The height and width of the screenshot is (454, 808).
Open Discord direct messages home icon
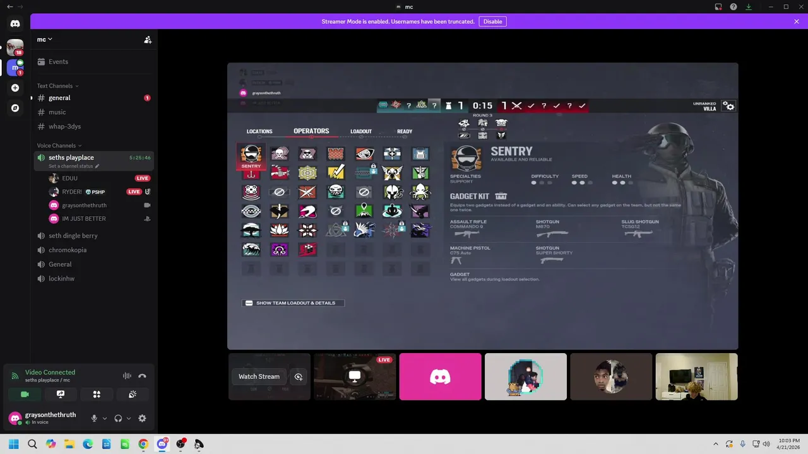click(15, 23)
